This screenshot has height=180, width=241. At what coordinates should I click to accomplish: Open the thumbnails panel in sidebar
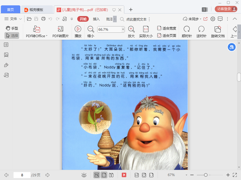[x=6, y=55]
